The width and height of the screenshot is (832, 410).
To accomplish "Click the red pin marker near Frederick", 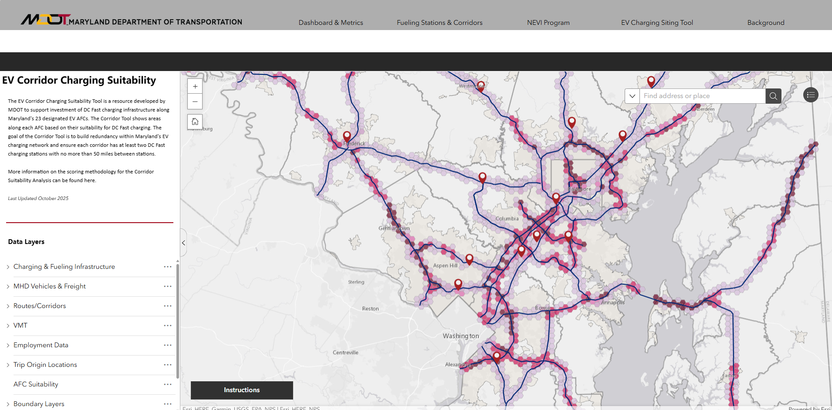I will coord(347,136).
